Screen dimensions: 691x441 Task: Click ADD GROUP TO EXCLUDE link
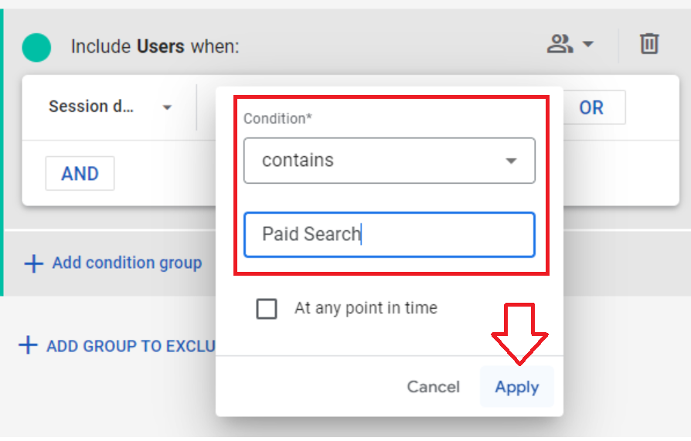131,346
